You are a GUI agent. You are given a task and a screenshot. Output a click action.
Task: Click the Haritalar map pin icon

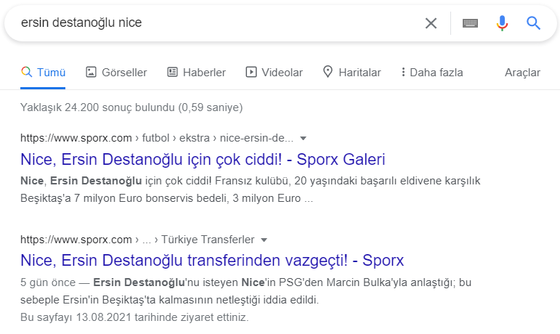pos(328,72)
